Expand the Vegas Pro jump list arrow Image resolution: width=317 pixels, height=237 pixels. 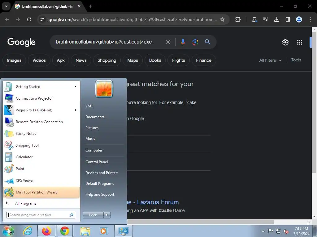click(x=76, y=110)
